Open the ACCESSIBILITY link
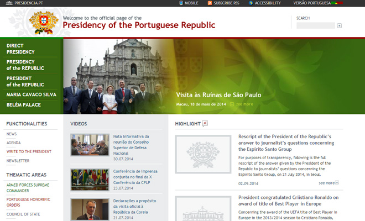 click(x=268, y=3)
